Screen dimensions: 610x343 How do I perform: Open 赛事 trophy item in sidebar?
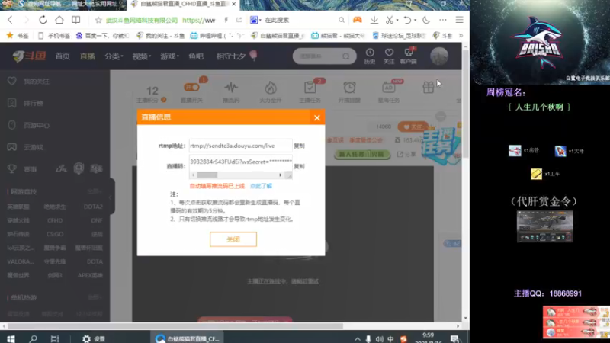click(22, 169)
